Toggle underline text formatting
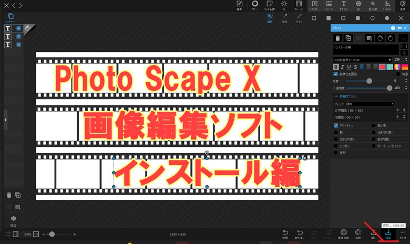The height and width of the screenshot is (244, 410). (x=349, y=67)
